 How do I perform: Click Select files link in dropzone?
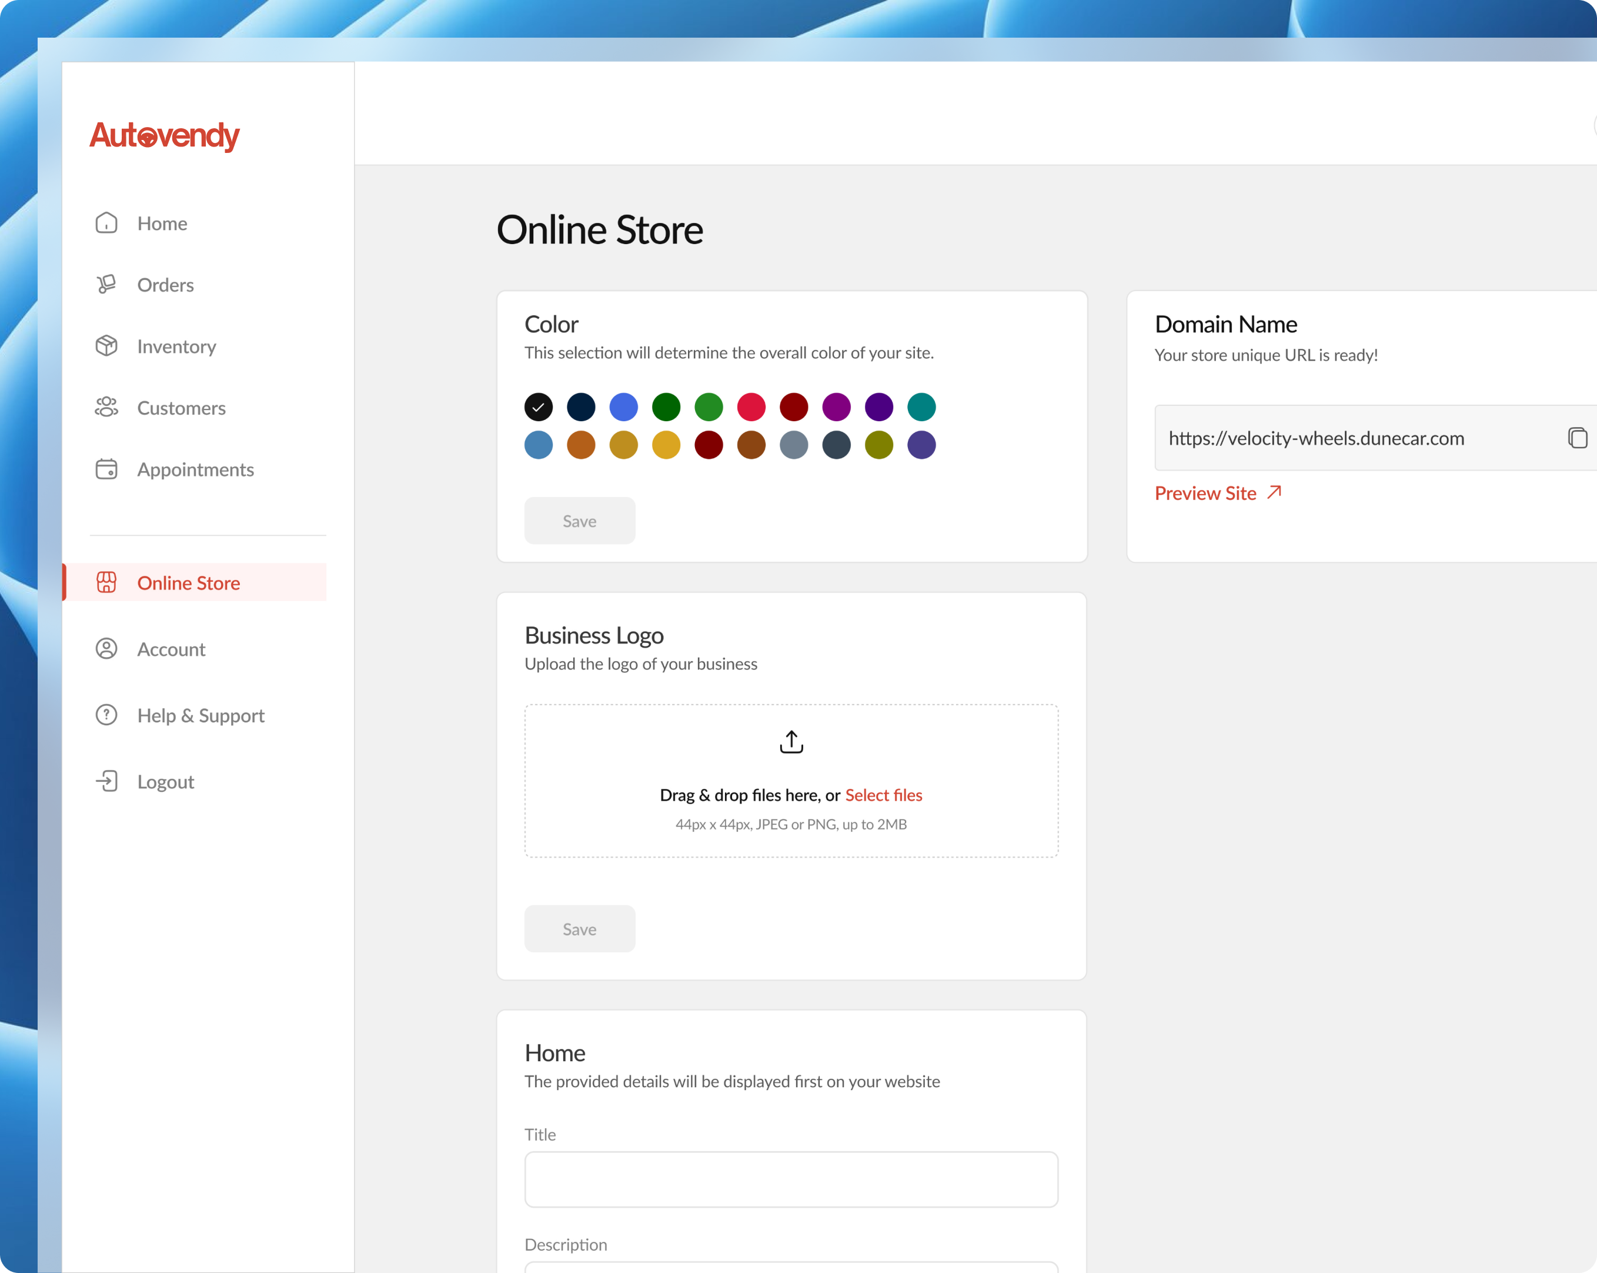tap(884, 795)
